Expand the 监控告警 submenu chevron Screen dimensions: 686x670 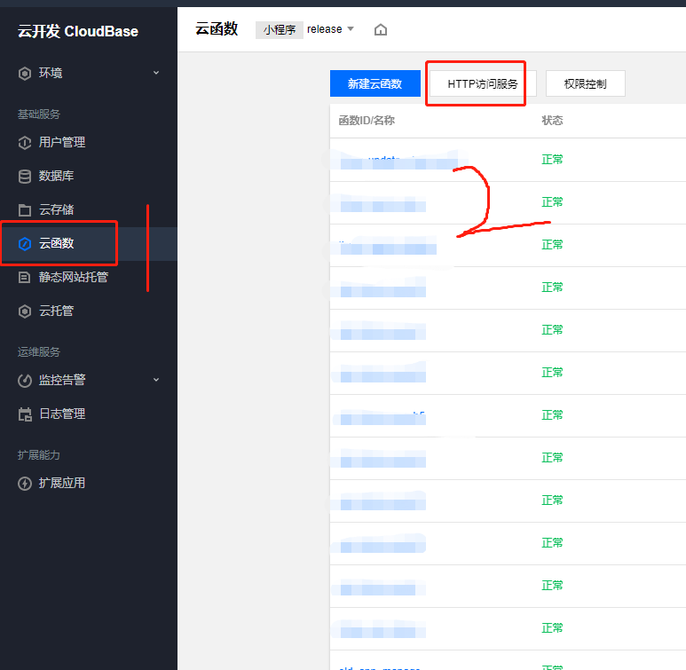click(156, 380)
